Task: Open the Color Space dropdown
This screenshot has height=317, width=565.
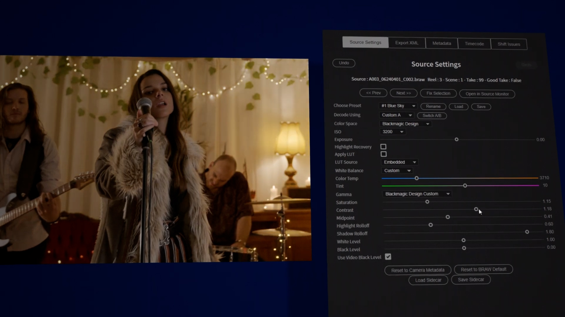Action: (405, 124)
